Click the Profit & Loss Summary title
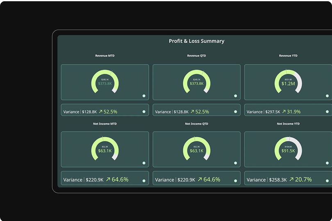Screen dimensions: 332x221 (196, 41)
